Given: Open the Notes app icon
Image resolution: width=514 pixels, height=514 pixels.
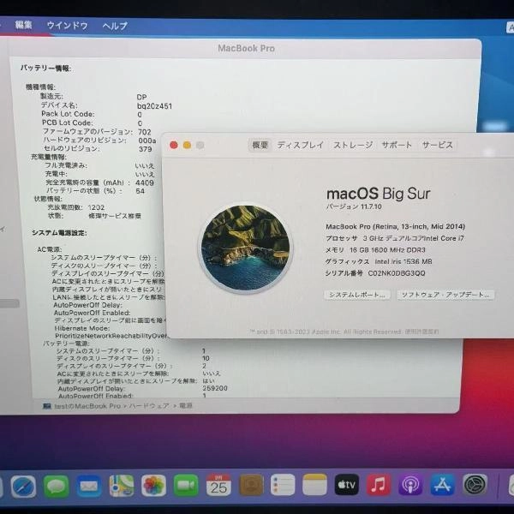Looking at the screenshot, I should pyautogui.click(x=314, y=485).
